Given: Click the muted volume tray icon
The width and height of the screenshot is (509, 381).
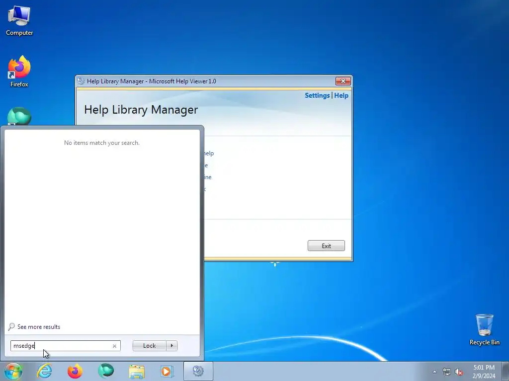Looking at the screenshot, I should pyautogui.click(x=459, y=372).
